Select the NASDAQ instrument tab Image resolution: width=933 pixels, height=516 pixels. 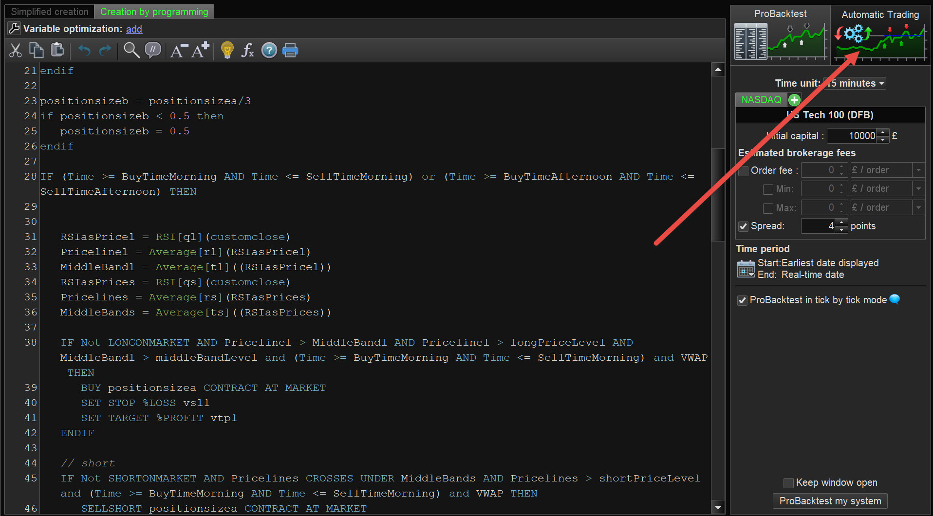point(761,100)
